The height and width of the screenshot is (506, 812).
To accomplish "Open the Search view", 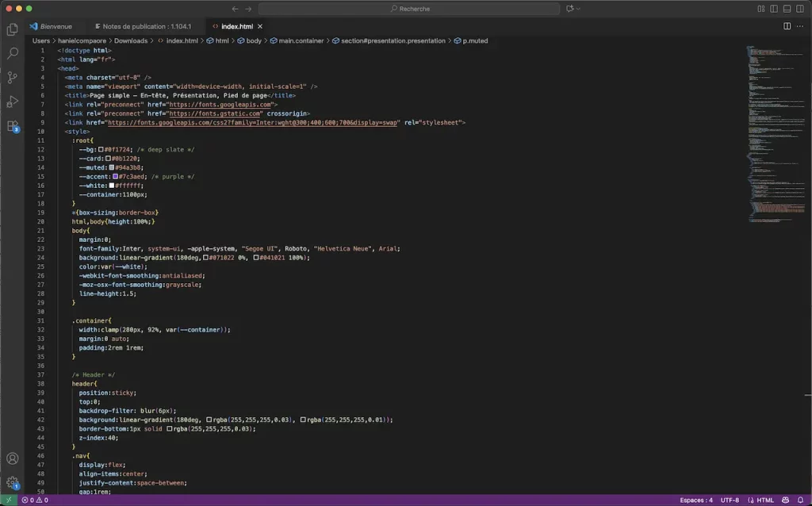I will pyautogui.click(x=11, y=53).
